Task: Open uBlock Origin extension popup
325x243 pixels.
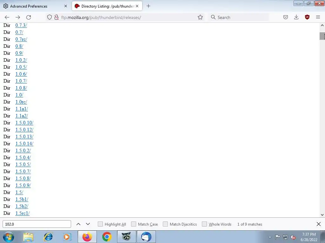Action: coord(307,17)
